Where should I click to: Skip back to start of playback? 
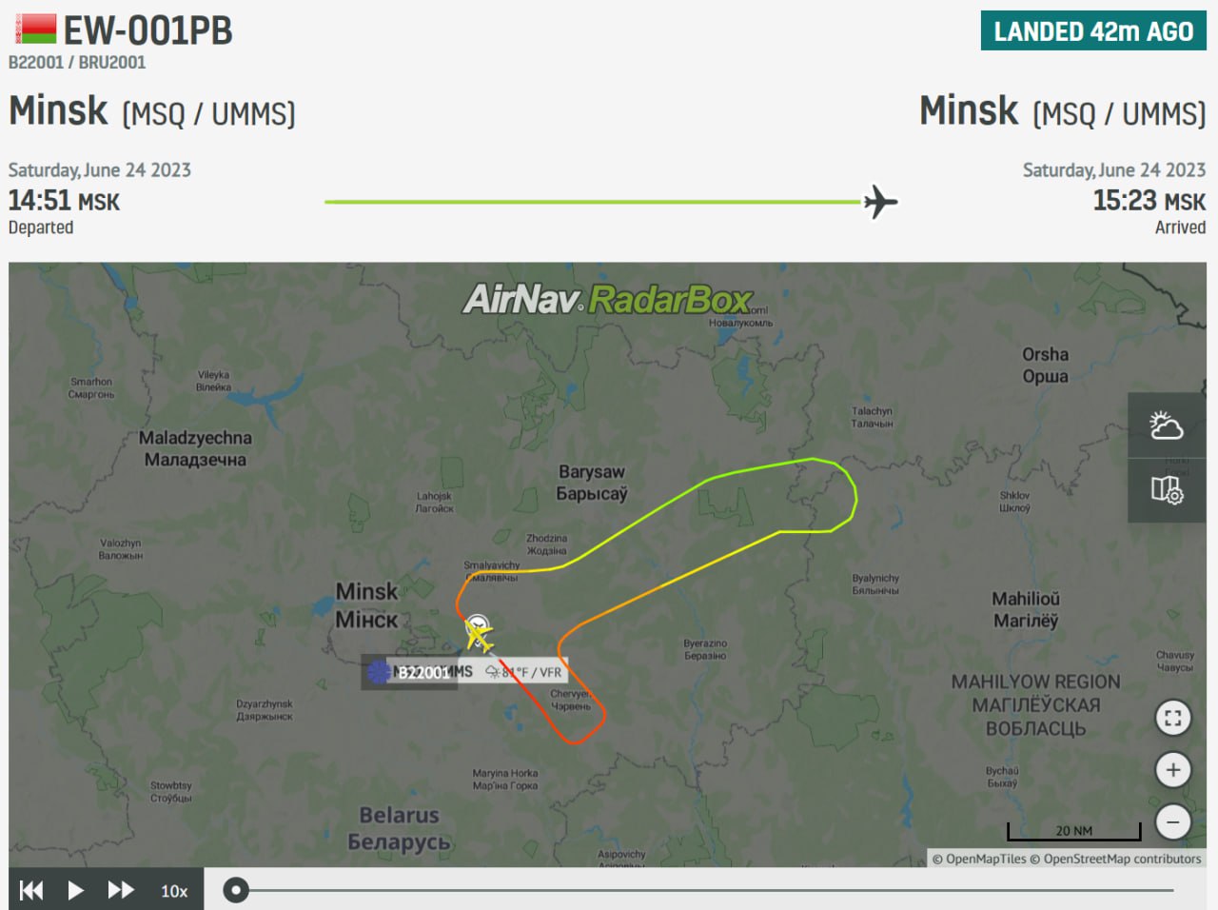31,890
